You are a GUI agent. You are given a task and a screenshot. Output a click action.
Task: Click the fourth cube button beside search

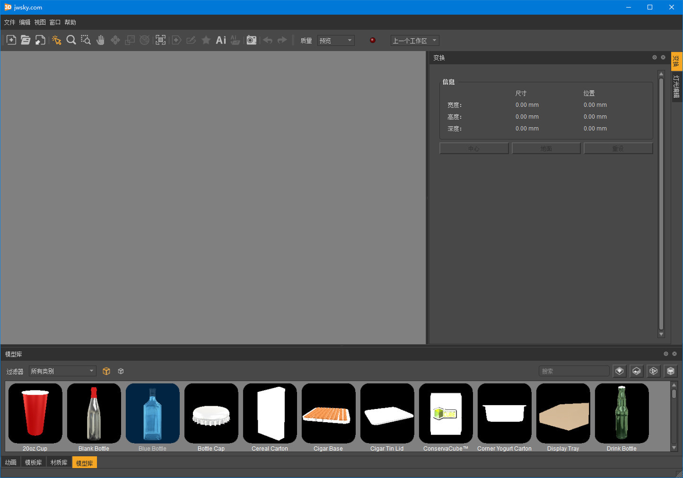(x=671, y=371)
